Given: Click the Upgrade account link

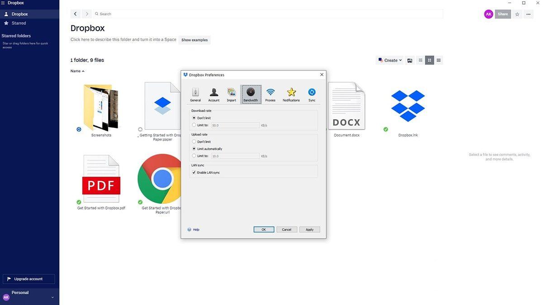Looking at the screenshot, I should tap(29, 279).
